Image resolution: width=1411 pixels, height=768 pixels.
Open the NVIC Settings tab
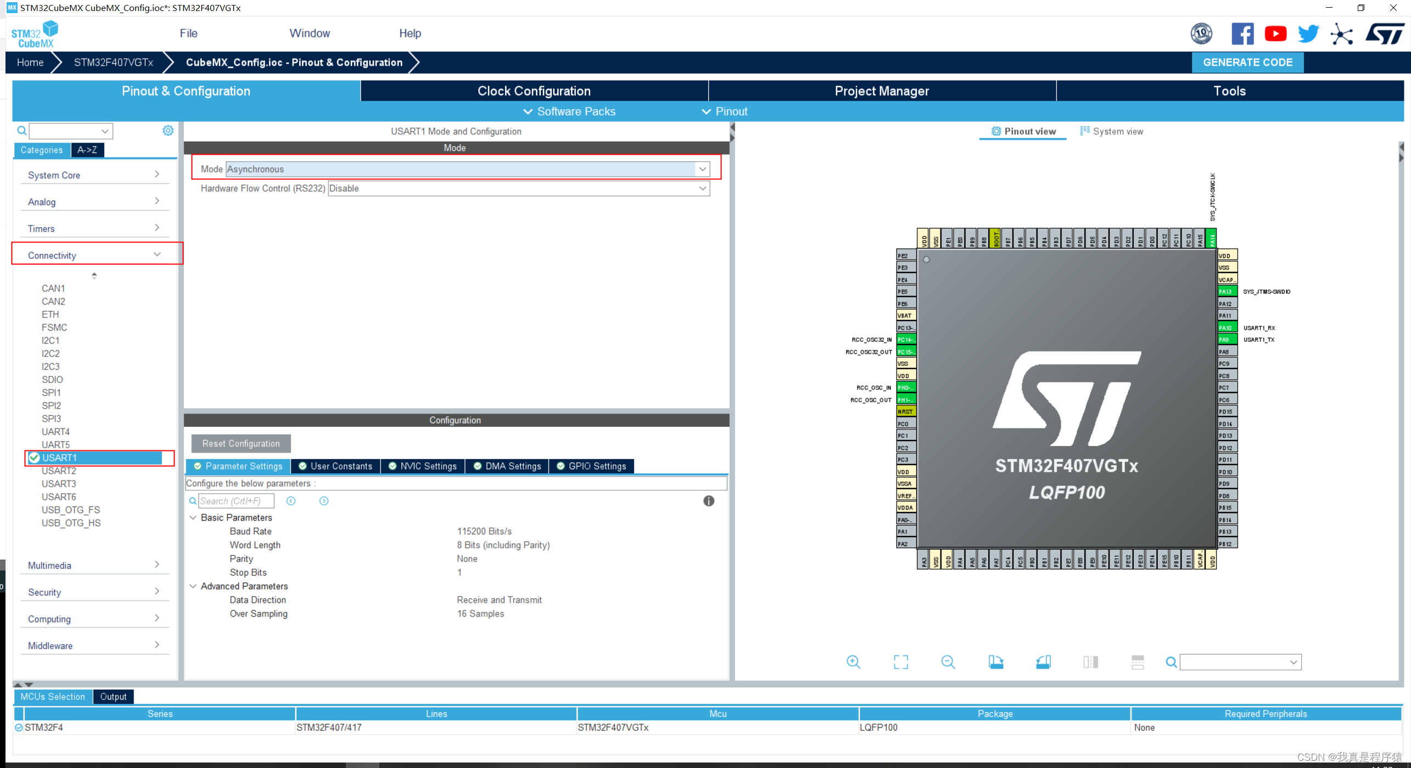pyautogui.click(x=422, y=466)
